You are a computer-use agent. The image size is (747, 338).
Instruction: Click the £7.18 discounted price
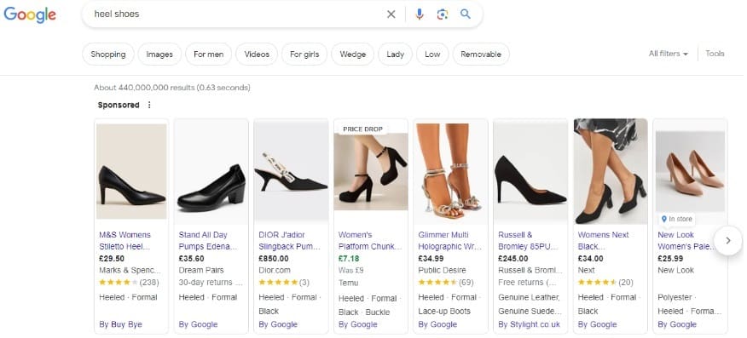click(x=349, y=259)
